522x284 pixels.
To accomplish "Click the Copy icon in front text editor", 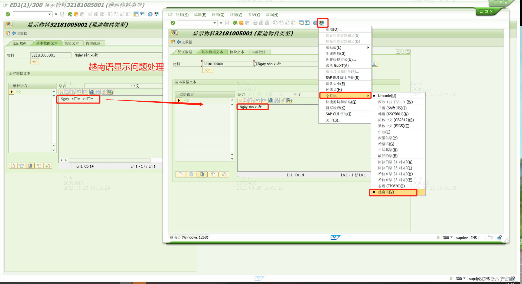I will [246, 101].
